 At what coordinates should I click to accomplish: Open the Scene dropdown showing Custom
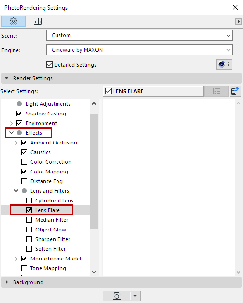coord(140,35)
